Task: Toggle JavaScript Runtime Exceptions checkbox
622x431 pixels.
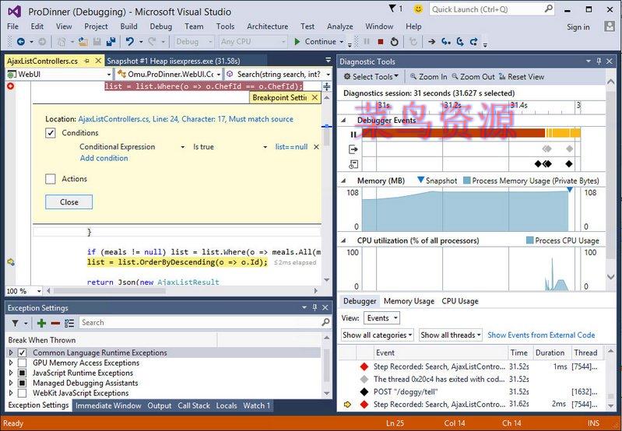Action: tap(23, 373)
